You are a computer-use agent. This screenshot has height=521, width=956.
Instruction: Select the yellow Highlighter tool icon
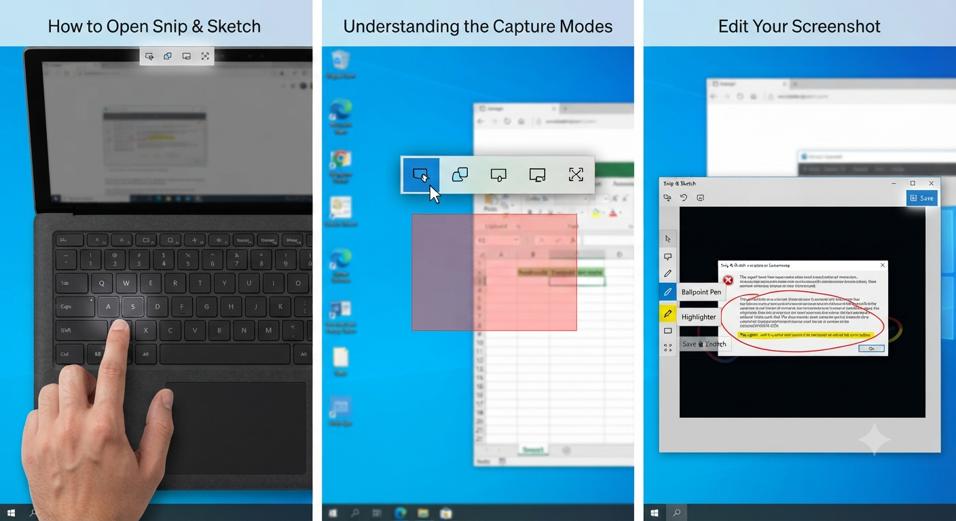click(668, 314)
